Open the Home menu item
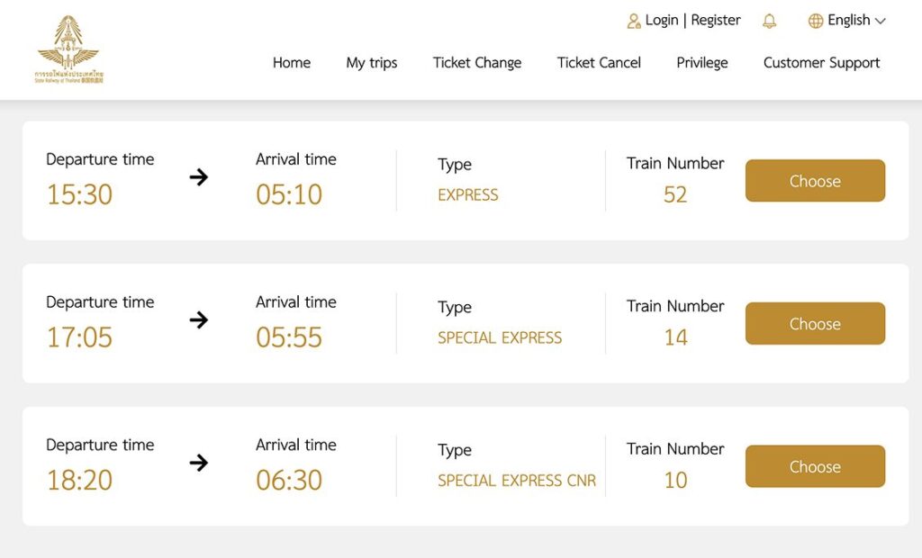 (292, 63)
